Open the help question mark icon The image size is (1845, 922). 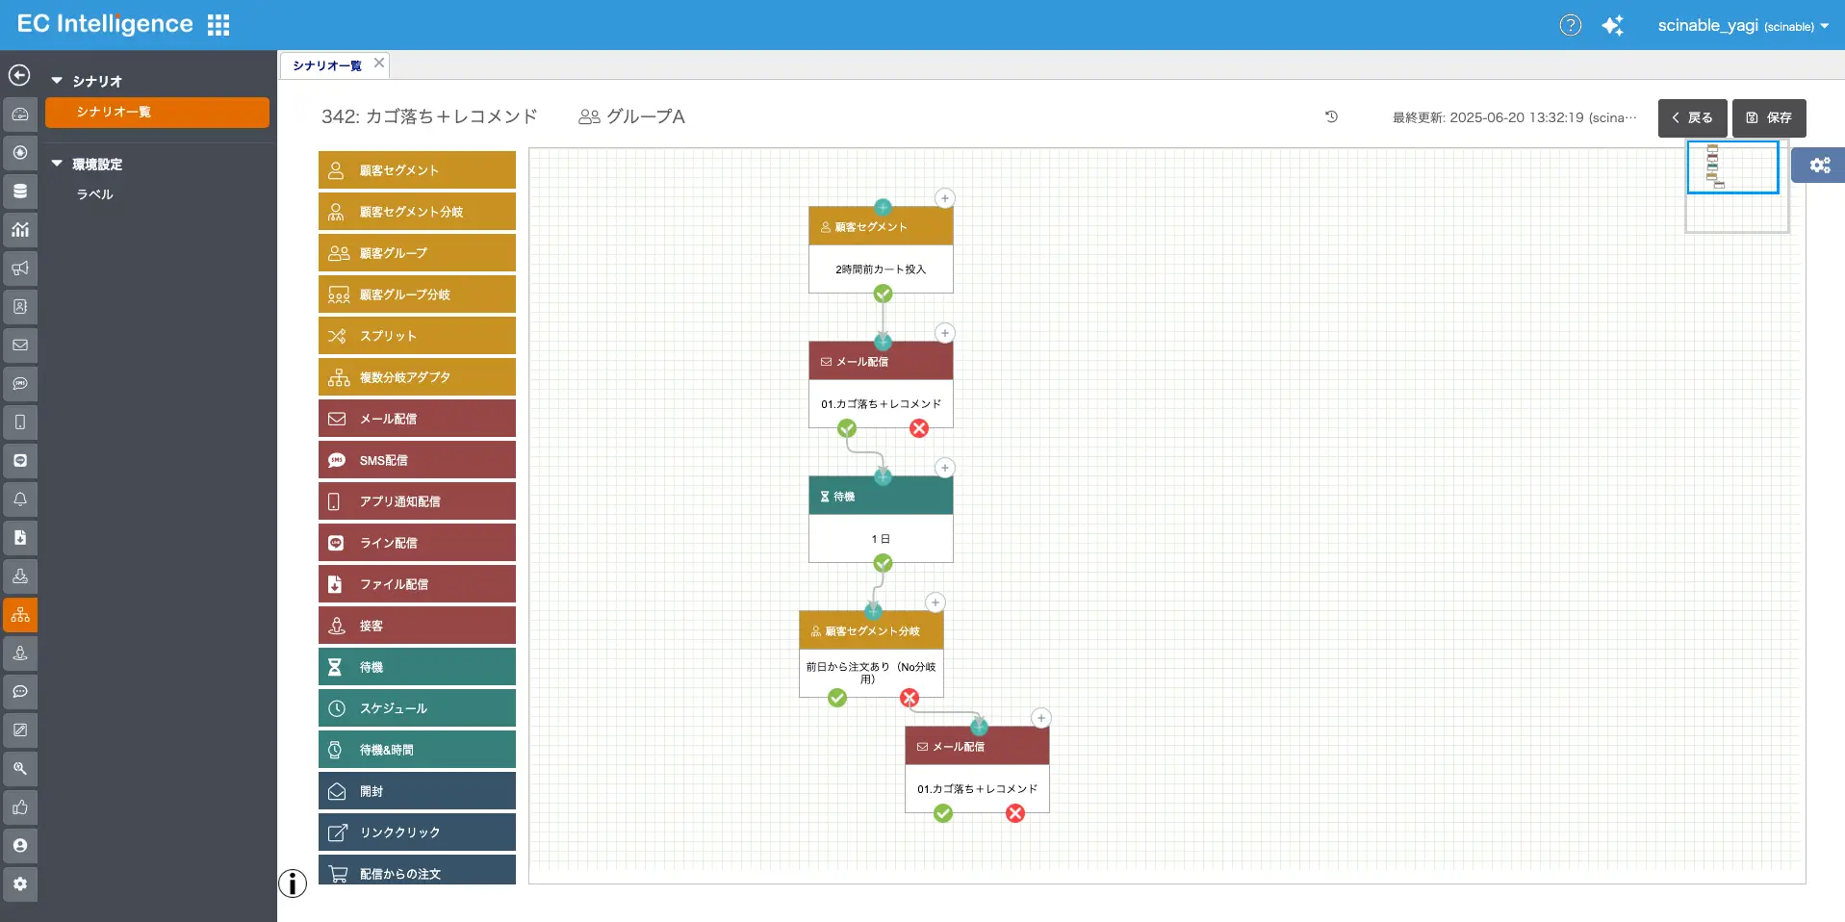1570,25
